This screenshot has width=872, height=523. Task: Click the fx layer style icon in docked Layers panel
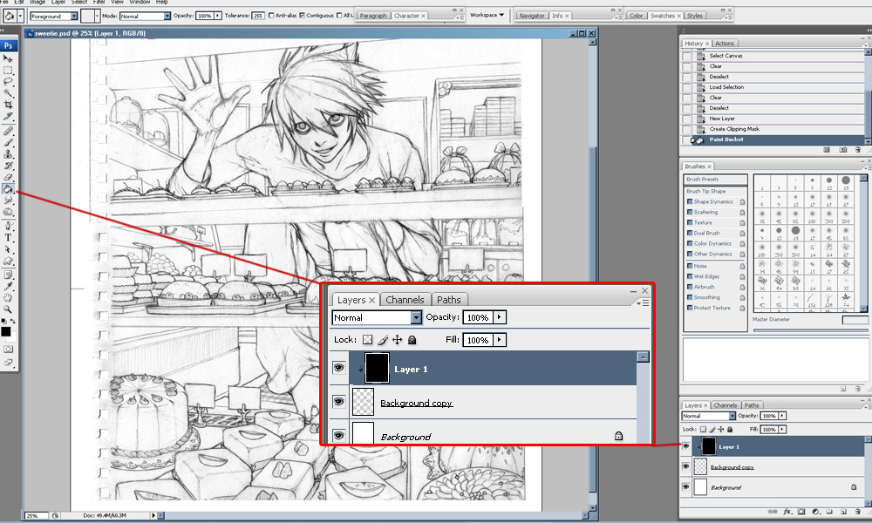point(787,512)
